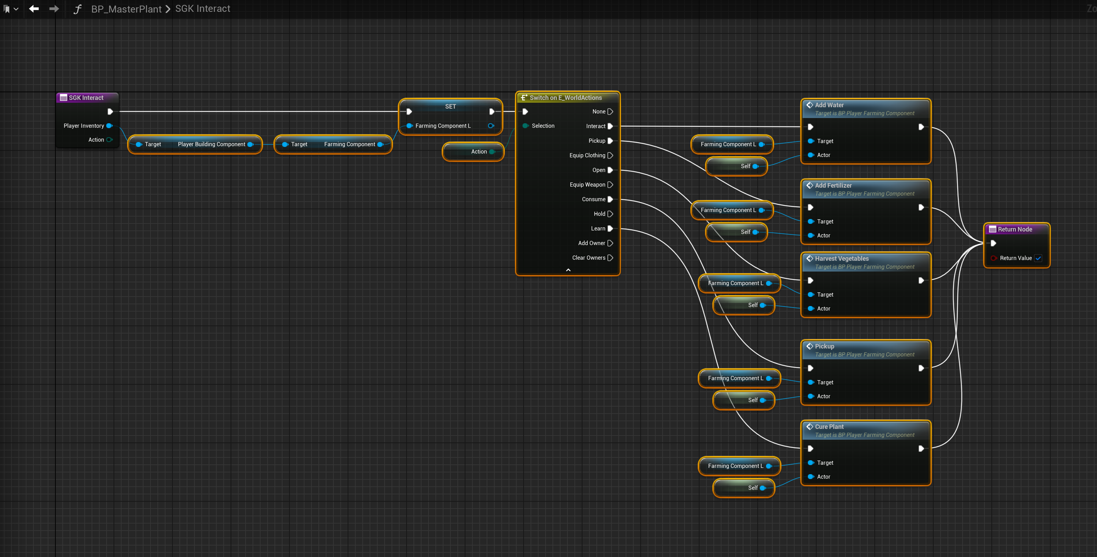Click the Cure Plant node title
The height and width of the screenshot is (557, 1097).
tap(829, 426)
